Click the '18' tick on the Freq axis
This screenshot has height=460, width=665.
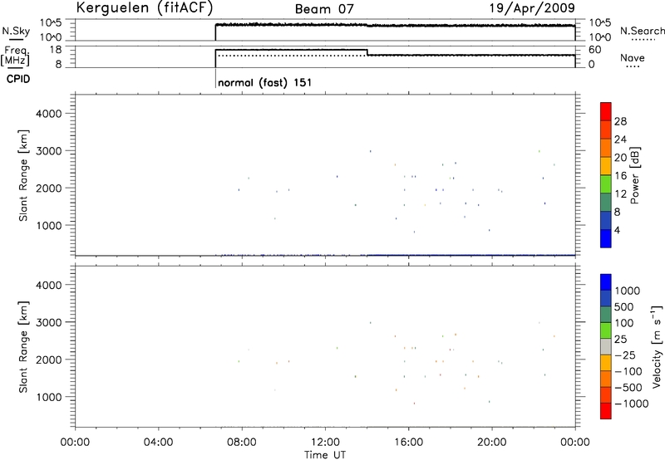pos(56,50)
